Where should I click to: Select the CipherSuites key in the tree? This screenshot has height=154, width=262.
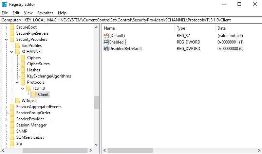coord(38,64)
